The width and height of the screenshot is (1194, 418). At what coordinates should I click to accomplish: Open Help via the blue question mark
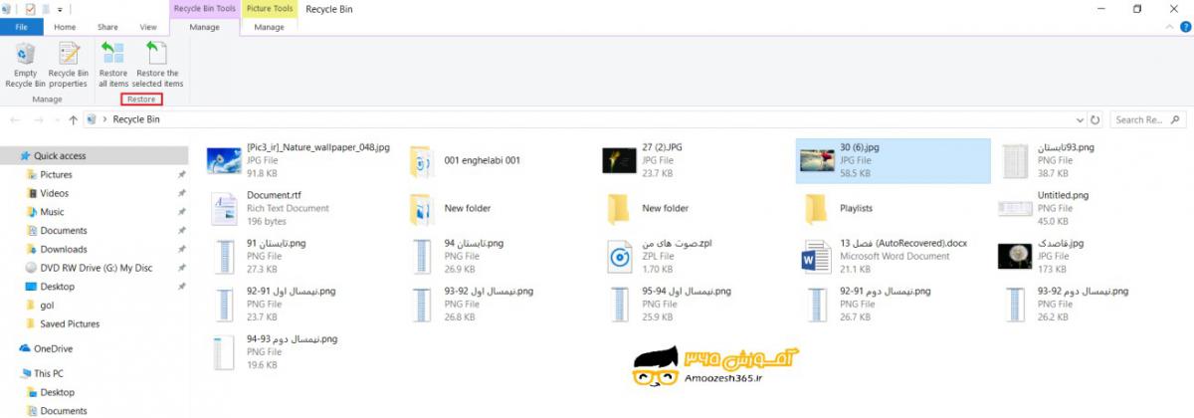1184,28
